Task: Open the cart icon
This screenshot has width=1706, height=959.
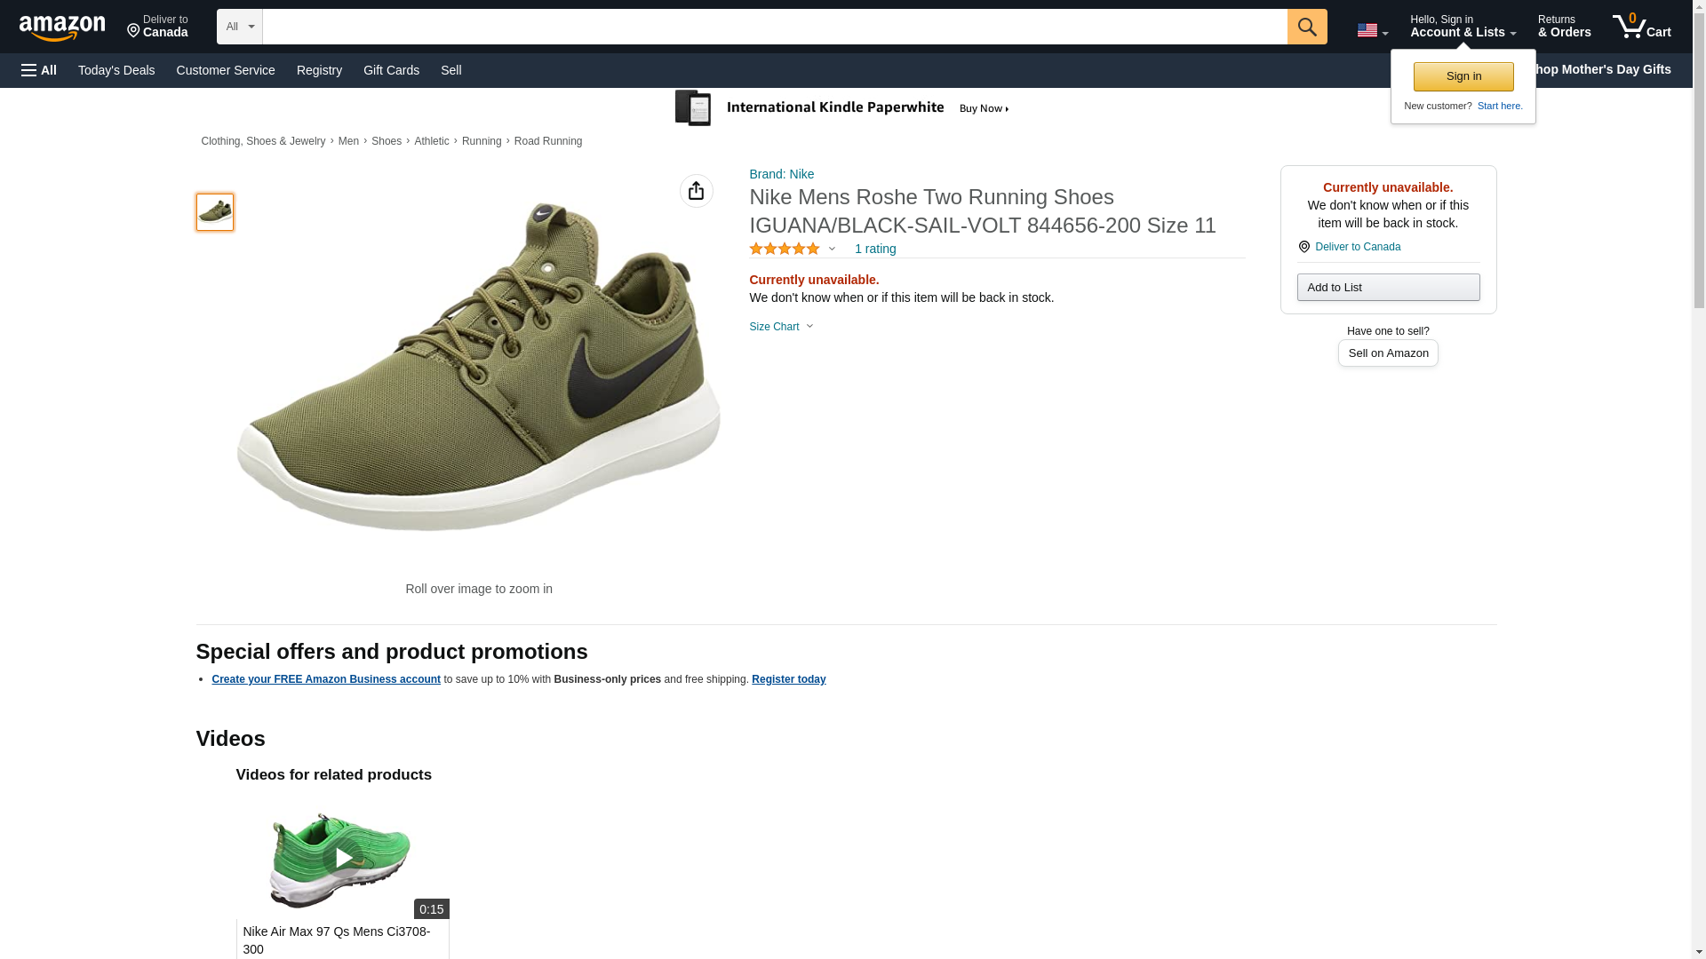Action: coord(1641,27)
